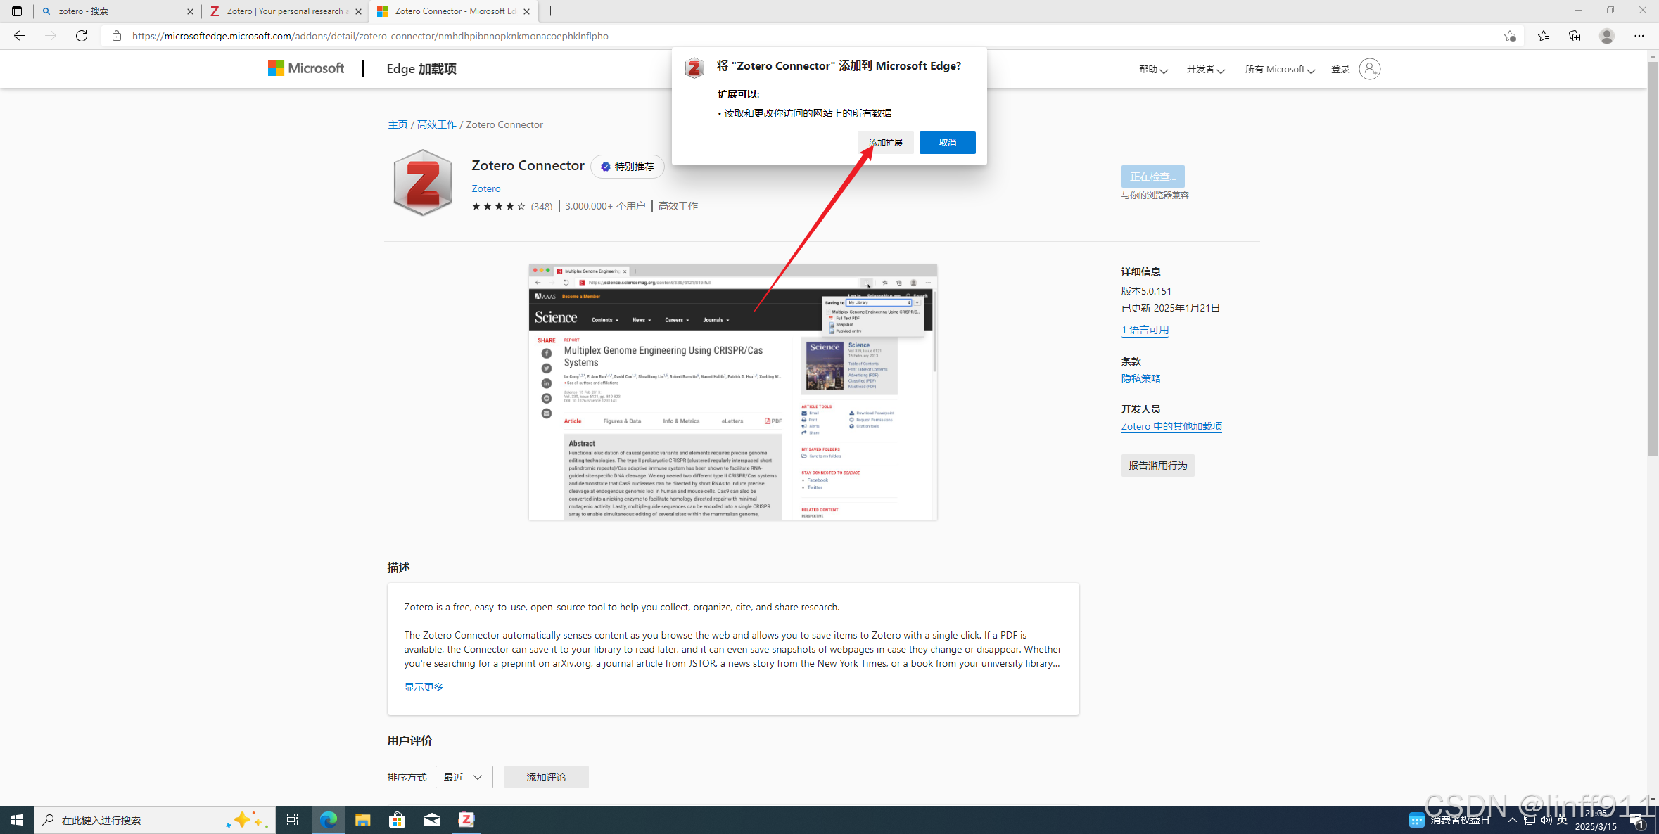Click the browser refresh icon

(x=82, y=36)
